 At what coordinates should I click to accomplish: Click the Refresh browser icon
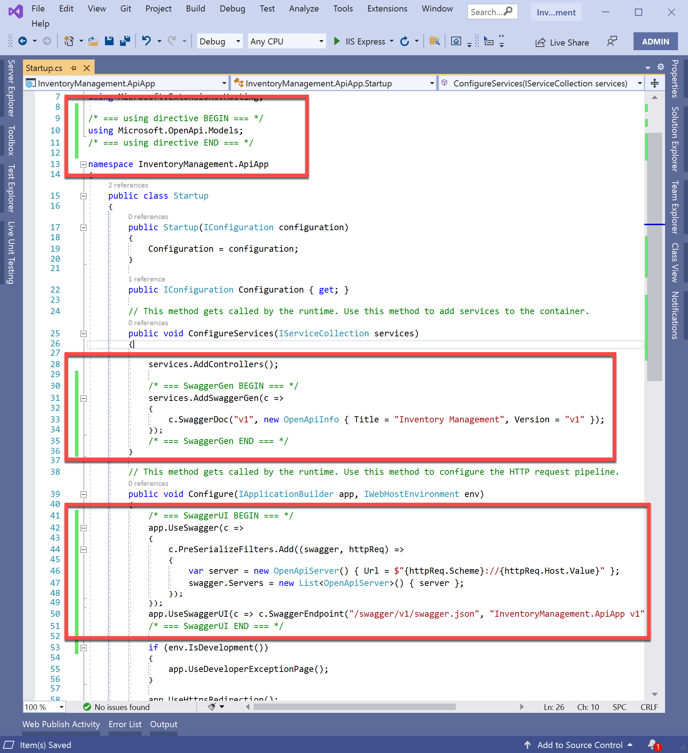coord(405,42)
